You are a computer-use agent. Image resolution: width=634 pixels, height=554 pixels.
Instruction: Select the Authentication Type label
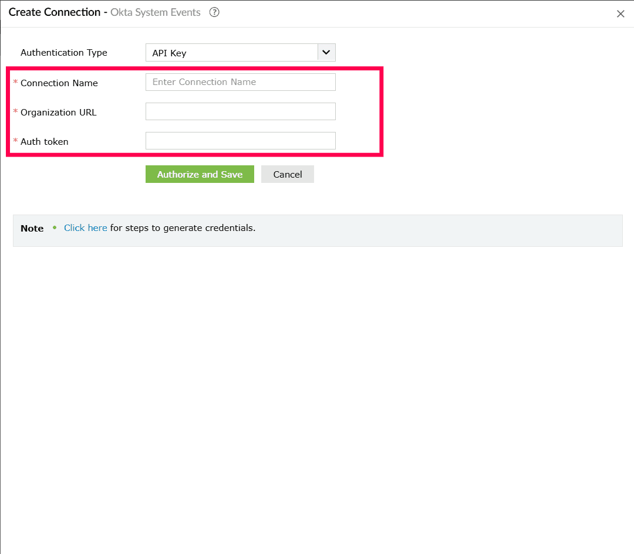coord(64,53)
